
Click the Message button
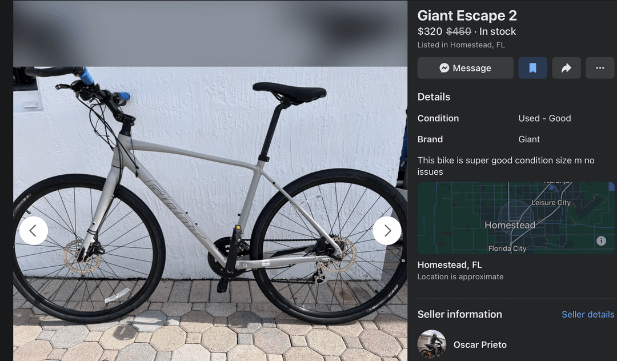[465, 68]
